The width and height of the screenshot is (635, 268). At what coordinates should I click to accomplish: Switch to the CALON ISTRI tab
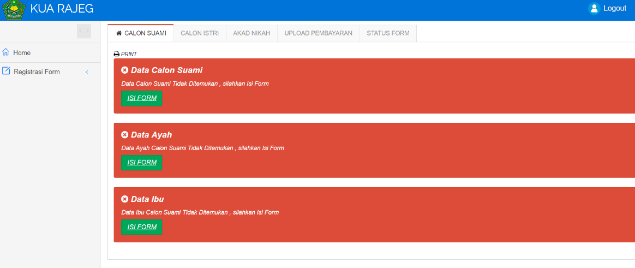click(x=200, y=33)
